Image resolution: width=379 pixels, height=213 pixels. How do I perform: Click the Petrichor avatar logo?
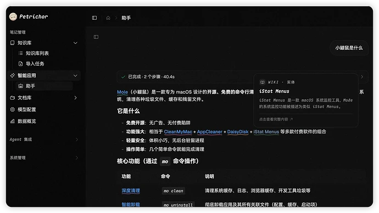13,16
